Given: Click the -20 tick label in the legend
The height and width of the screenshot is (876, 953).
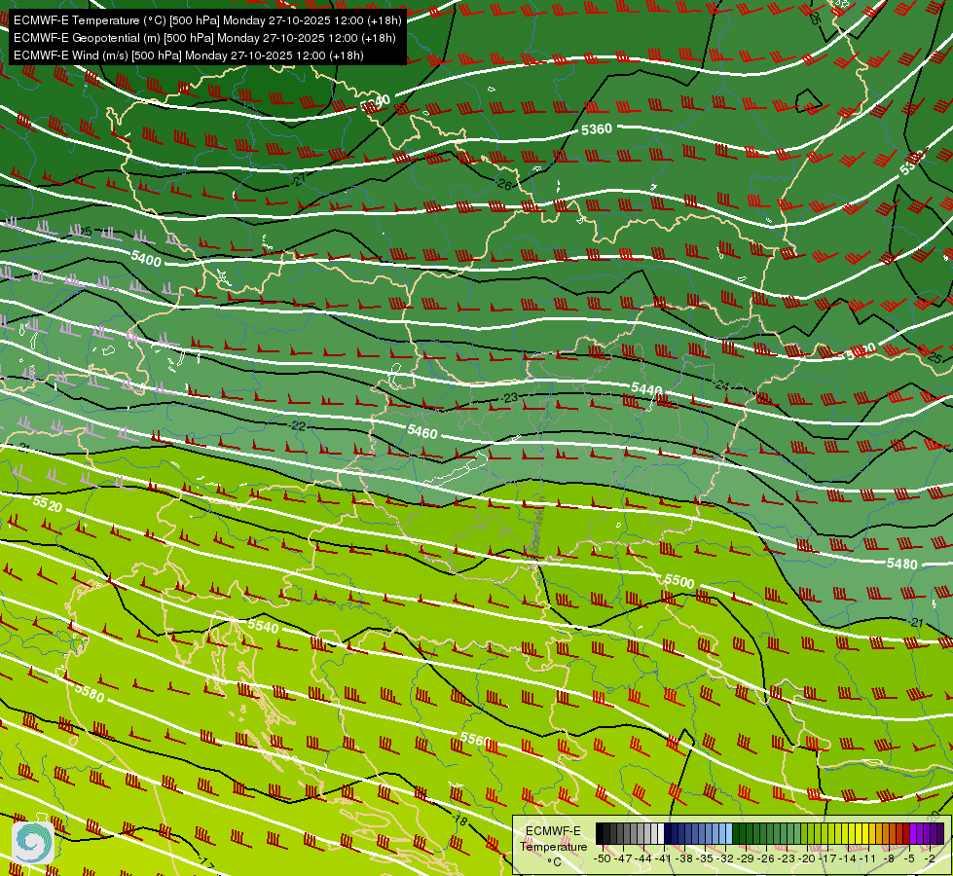Looking at the screenshot, I should click(807, 859).
